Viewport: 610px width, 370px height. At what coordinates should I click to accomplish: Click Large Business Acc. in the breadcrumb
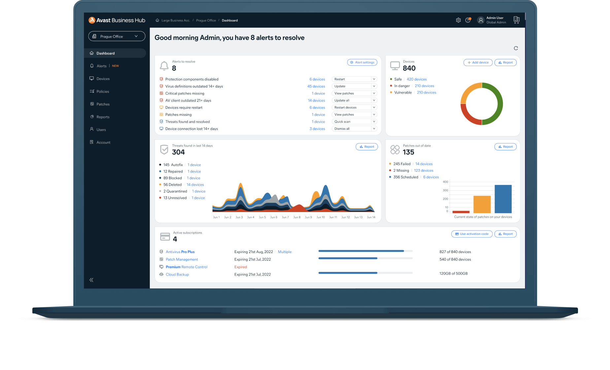pyautogui.click(x=175, y=20)
